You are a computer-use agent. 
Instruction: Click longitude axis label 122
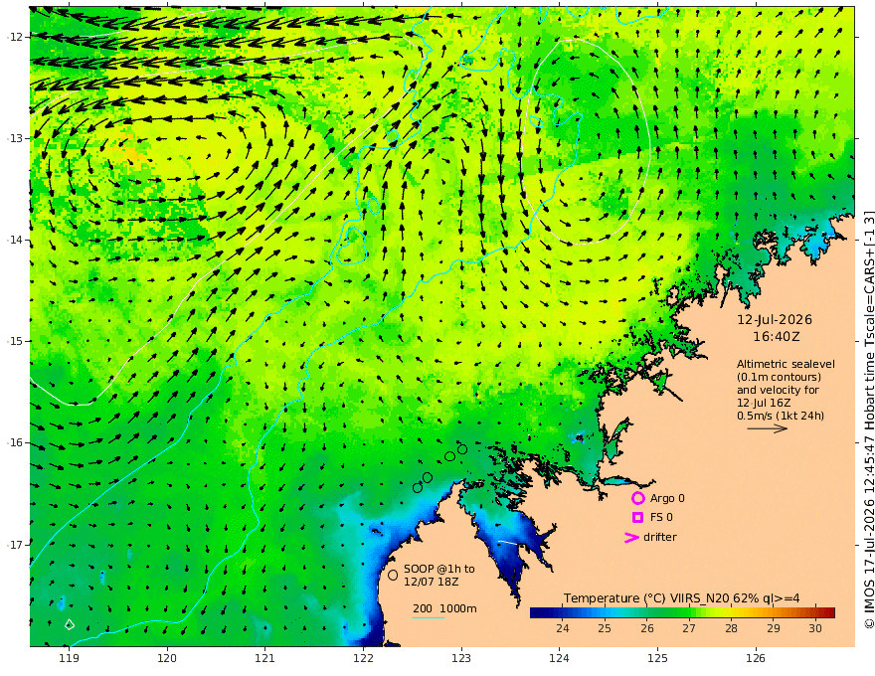363,658
